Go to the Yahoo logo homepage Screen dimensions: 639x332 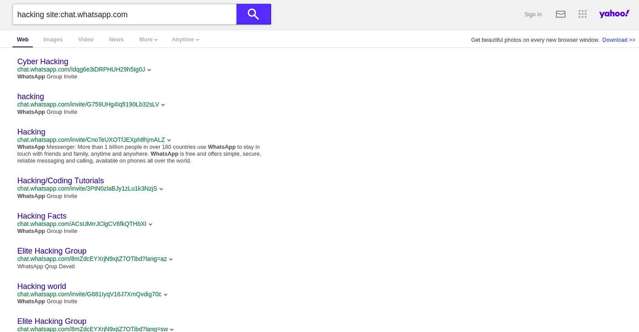click(x=614, y=14)
